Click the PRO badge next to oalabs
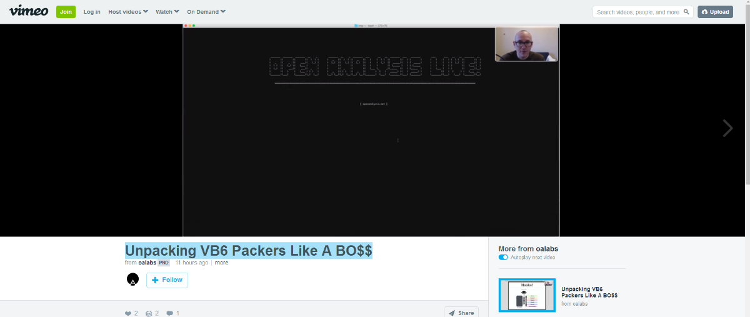 [x=164, y=263]
